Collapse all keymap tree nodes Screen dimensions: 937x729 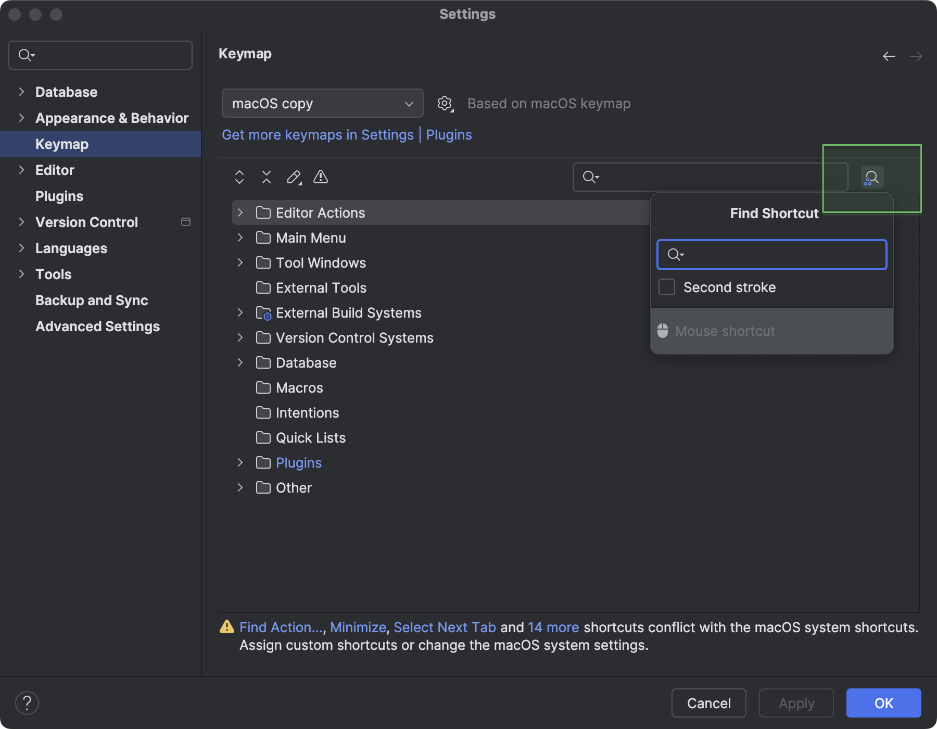click(267, 177)
